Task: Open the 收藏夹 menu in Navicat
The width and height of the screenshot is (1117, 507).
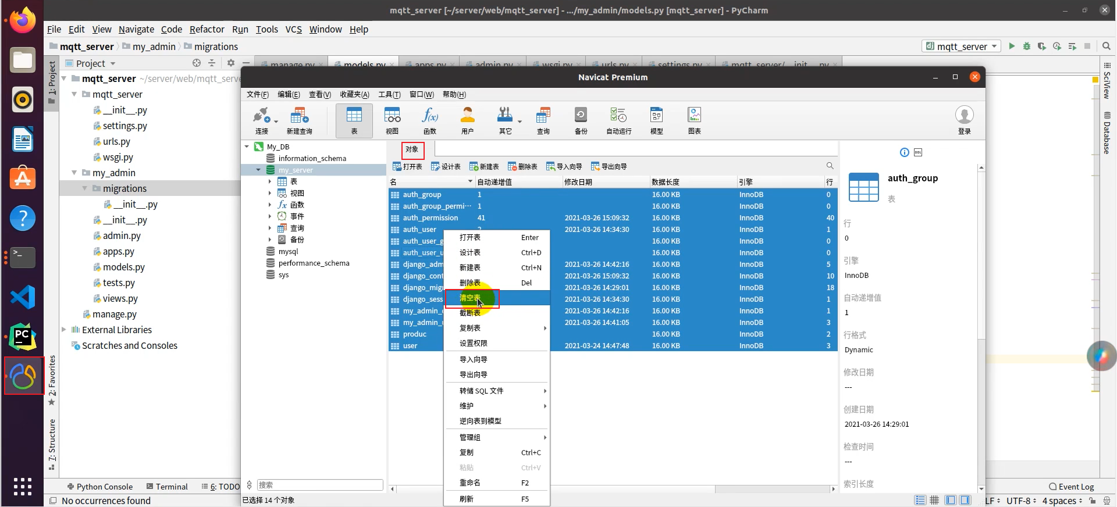Action: 354,94
